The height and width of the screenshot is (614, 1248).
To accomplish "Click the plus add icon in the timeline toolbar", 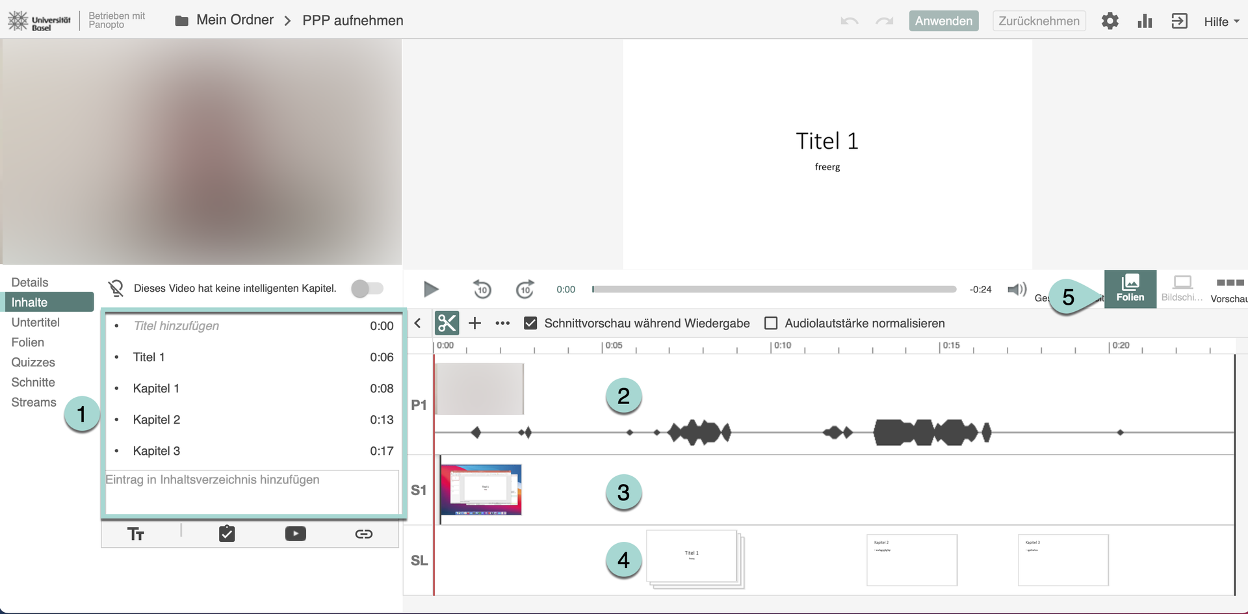I will point(475,323).
